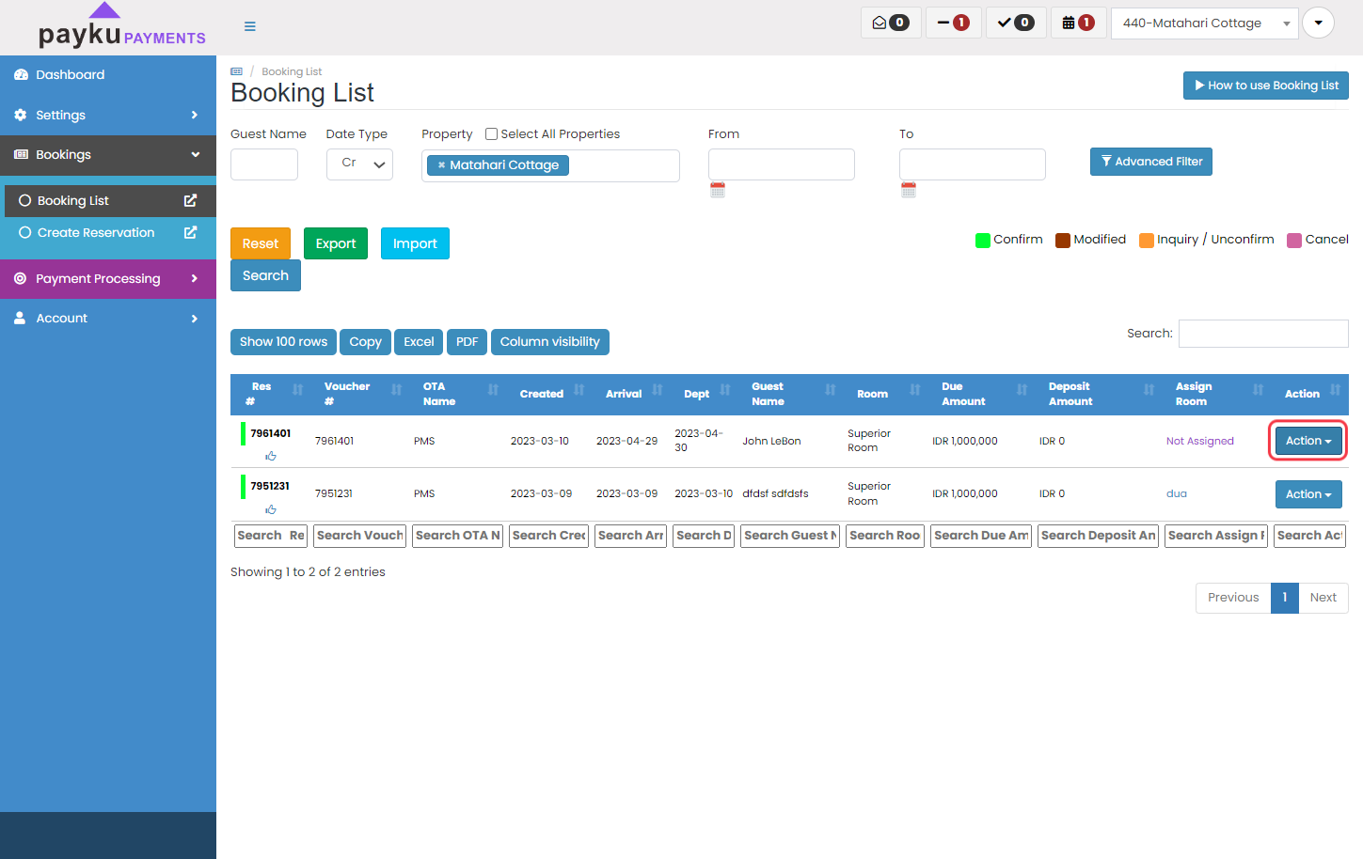Open How to use Booking List guide
This screenshot has height=859, width=1363.
[1266, 86]
